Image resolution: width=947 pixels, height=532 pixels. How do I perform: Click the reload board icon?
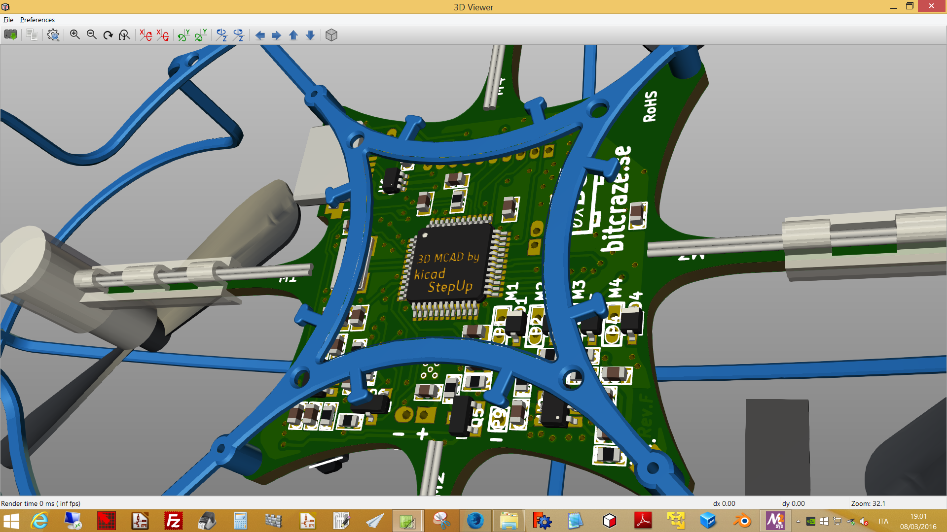(x=10, y=35)
